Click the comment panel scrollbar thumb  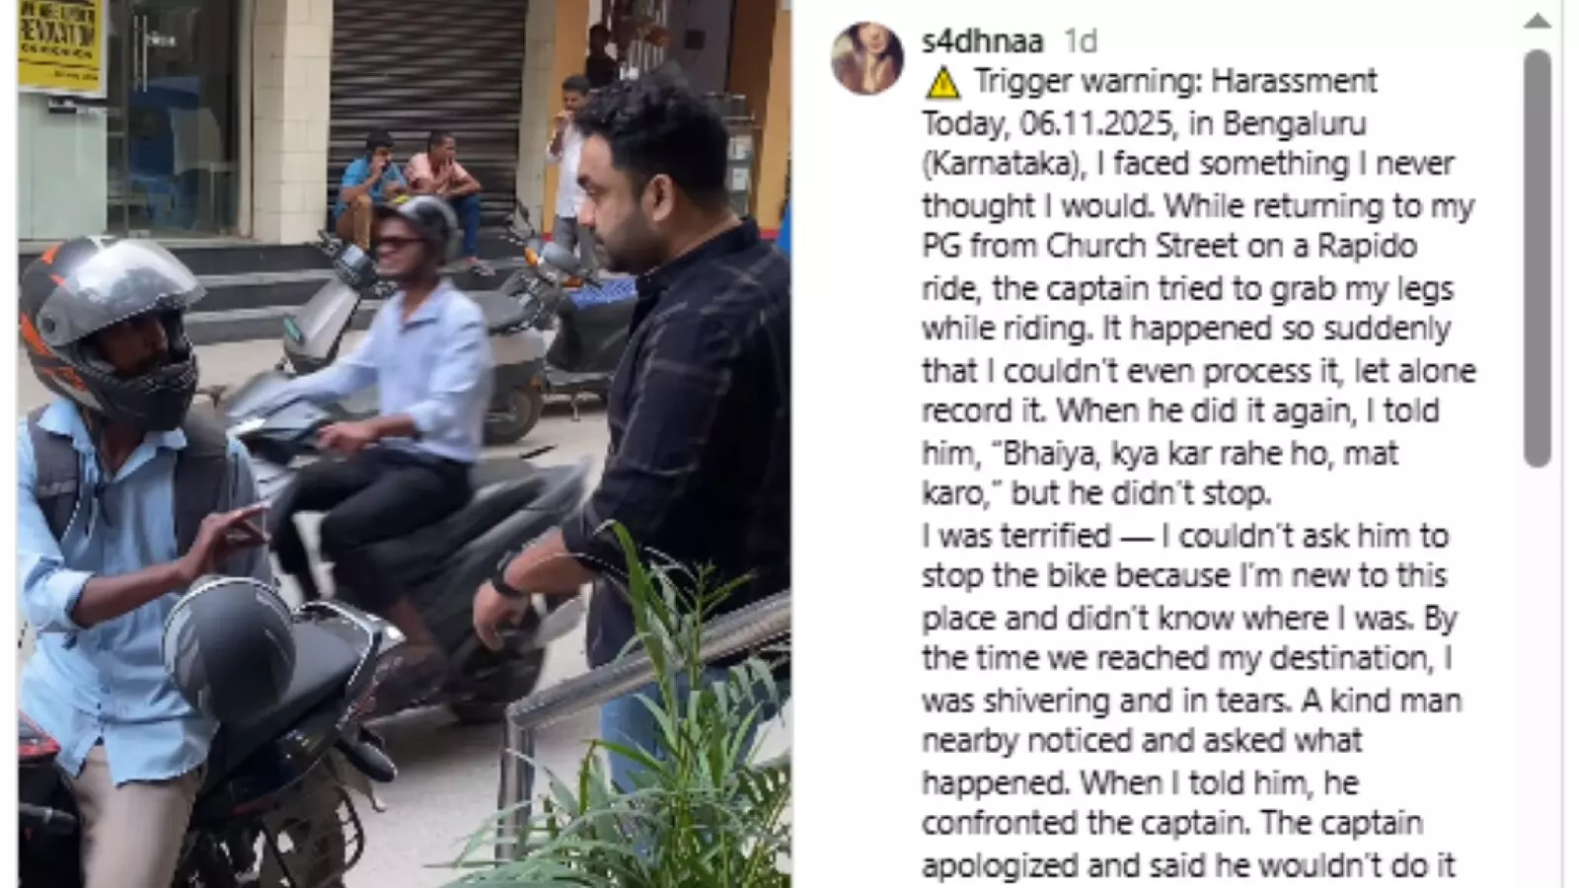[1537, 259]
